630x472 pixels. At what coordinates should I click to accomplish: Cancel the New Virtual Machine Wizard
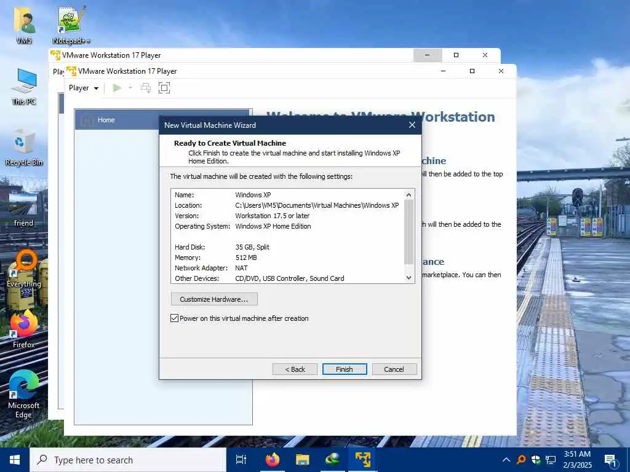[x=394, y=369]
